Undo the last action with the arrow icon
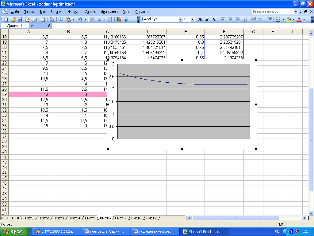314x236 pixels. tap(80, 19)
